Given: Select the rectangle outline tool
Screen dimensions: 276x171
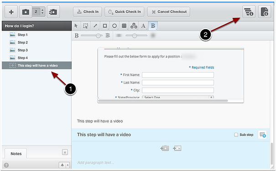Looking at the screenshot, I should pos(105,26).
